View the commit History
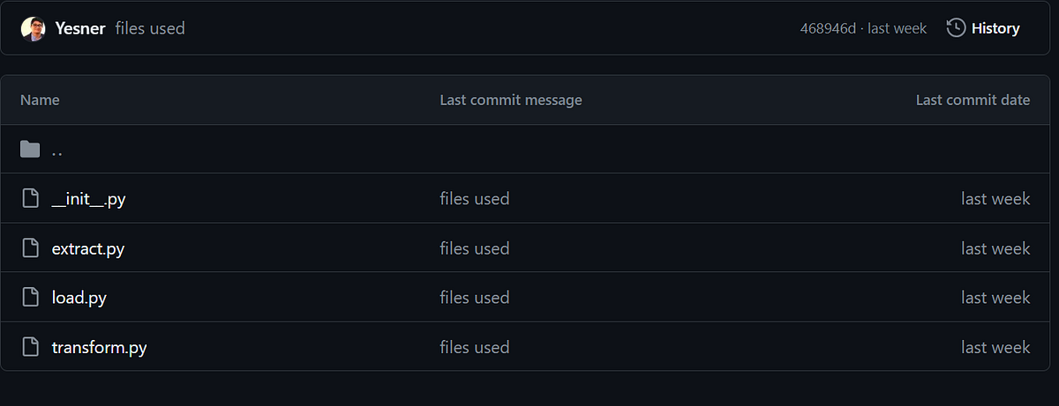Image resolution: width=1059 pixels, height=406 pixels. [x=995, y=28]
